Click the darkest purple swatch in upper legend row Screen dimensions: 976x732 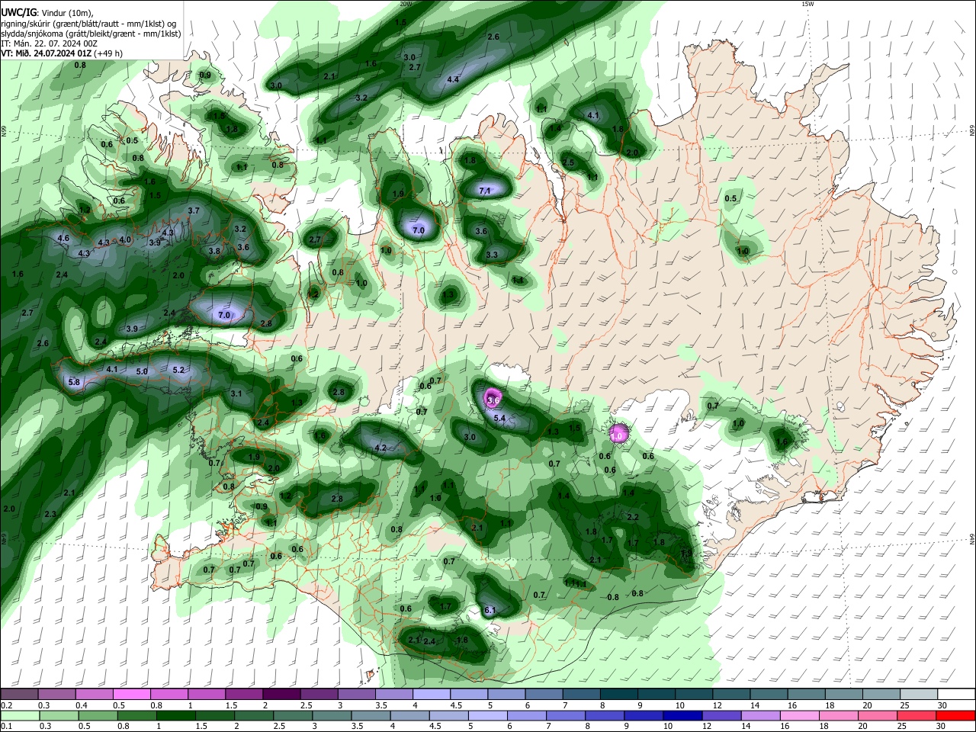(x=281, y=695)
